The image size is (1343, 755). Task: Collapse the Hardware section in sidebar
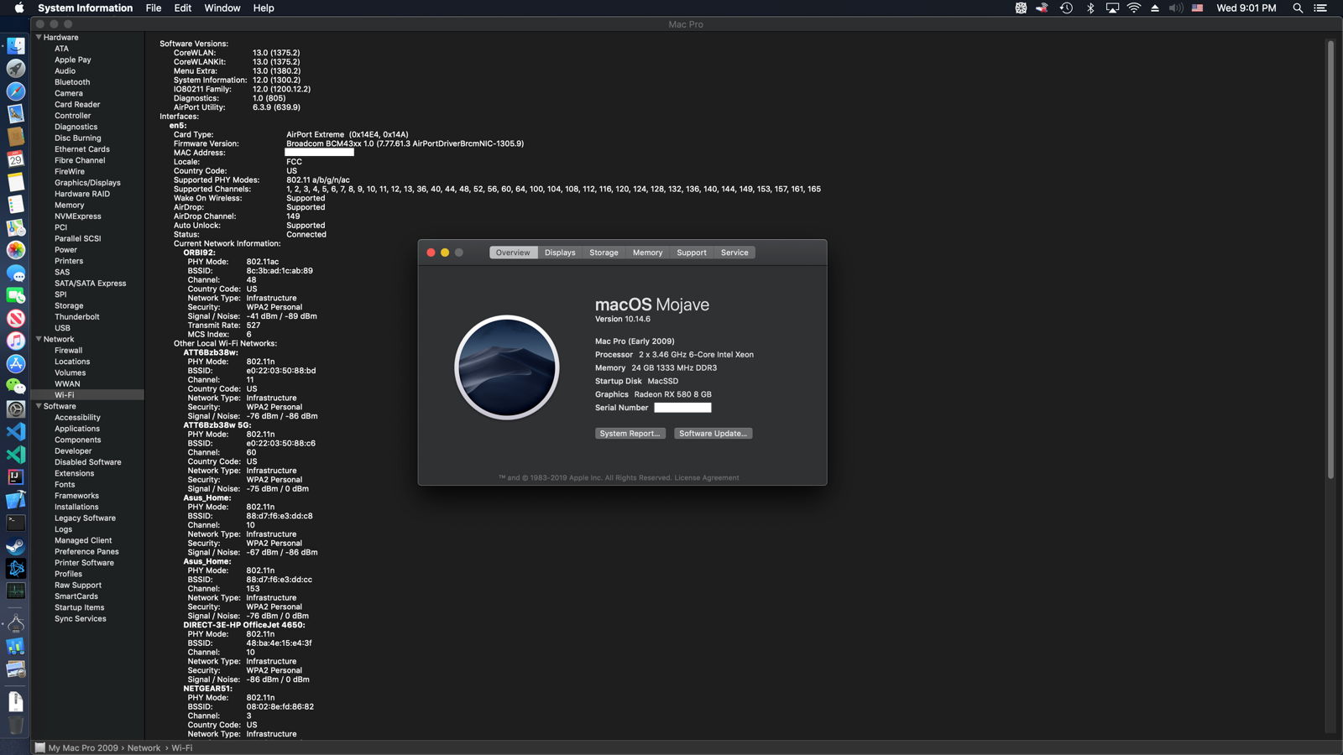pyautogui.click(x=39, y=37)
